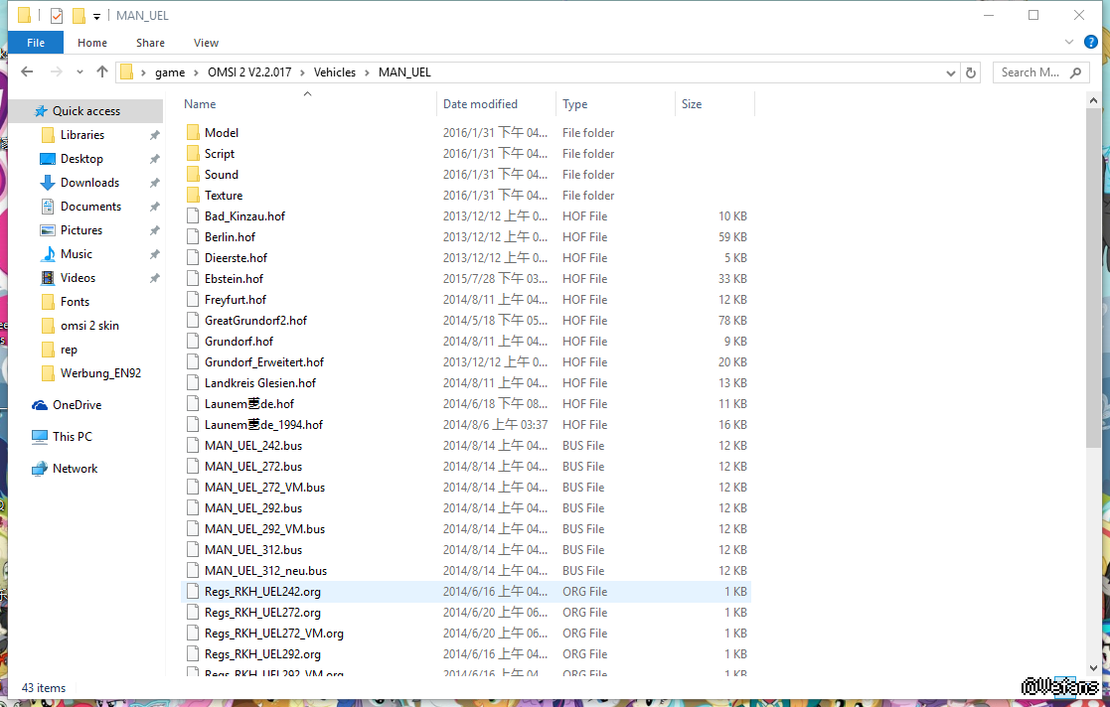Switch to the Home ribbon tab
Screen dimensions: 1110x707
tap(92, 43)
